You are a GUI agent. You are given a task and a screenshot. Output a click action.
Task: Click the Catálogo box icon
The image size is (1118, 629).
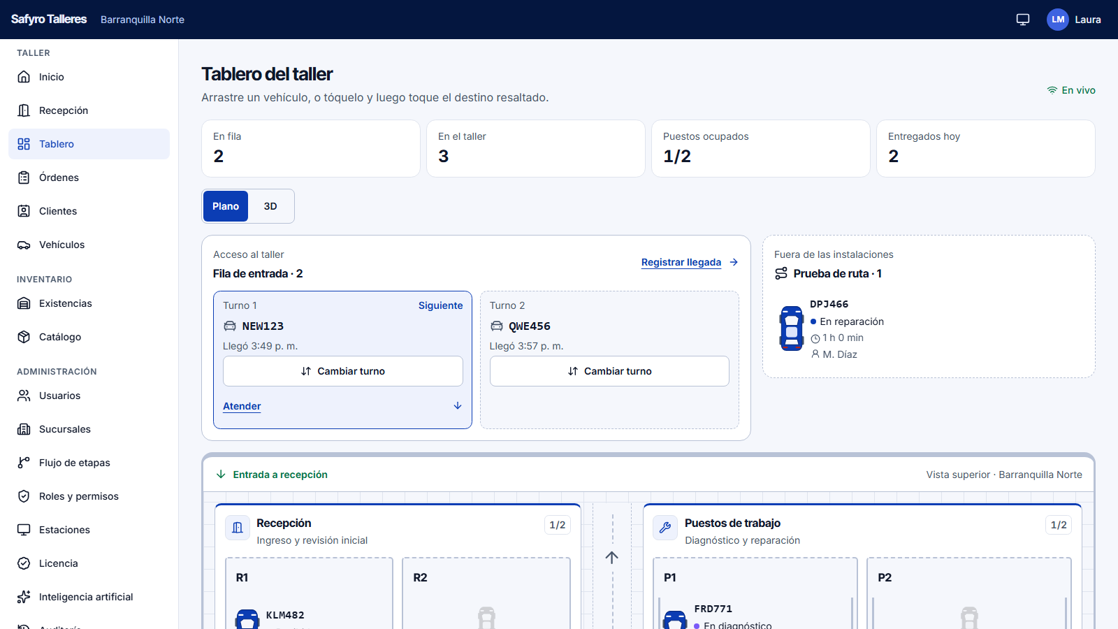24,337
